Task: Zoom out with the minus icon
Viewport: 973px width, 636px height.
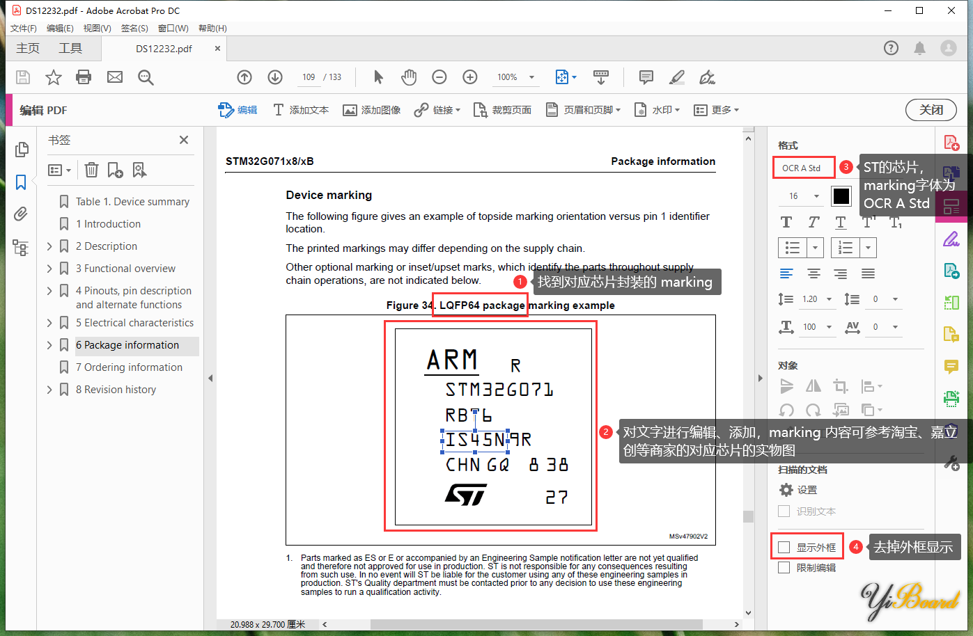Action: tap(439, 77)
